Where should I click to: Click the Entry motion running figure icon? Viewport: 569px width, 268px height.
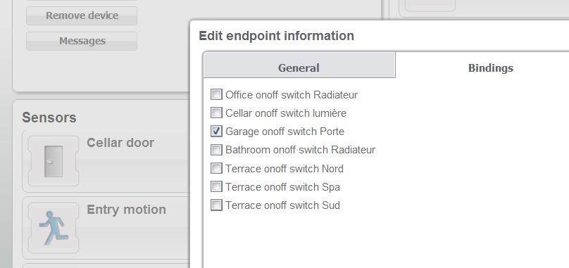click(x=54, y=228)
